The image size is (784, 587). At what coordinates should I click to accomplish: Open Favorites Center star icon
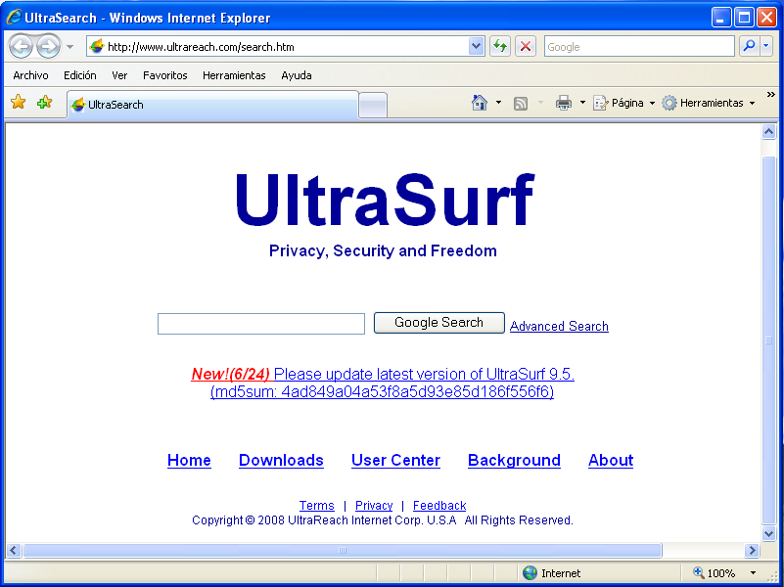18,103
